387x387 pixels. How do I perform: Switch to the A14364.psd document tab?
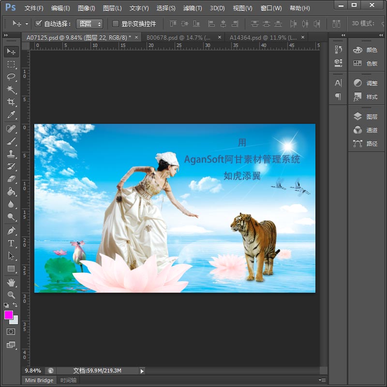[263, 38]
